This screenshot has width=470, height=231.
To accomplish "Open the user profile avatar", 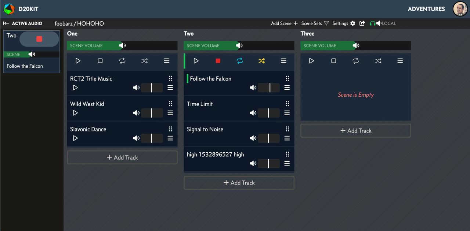I will (460, 9).
